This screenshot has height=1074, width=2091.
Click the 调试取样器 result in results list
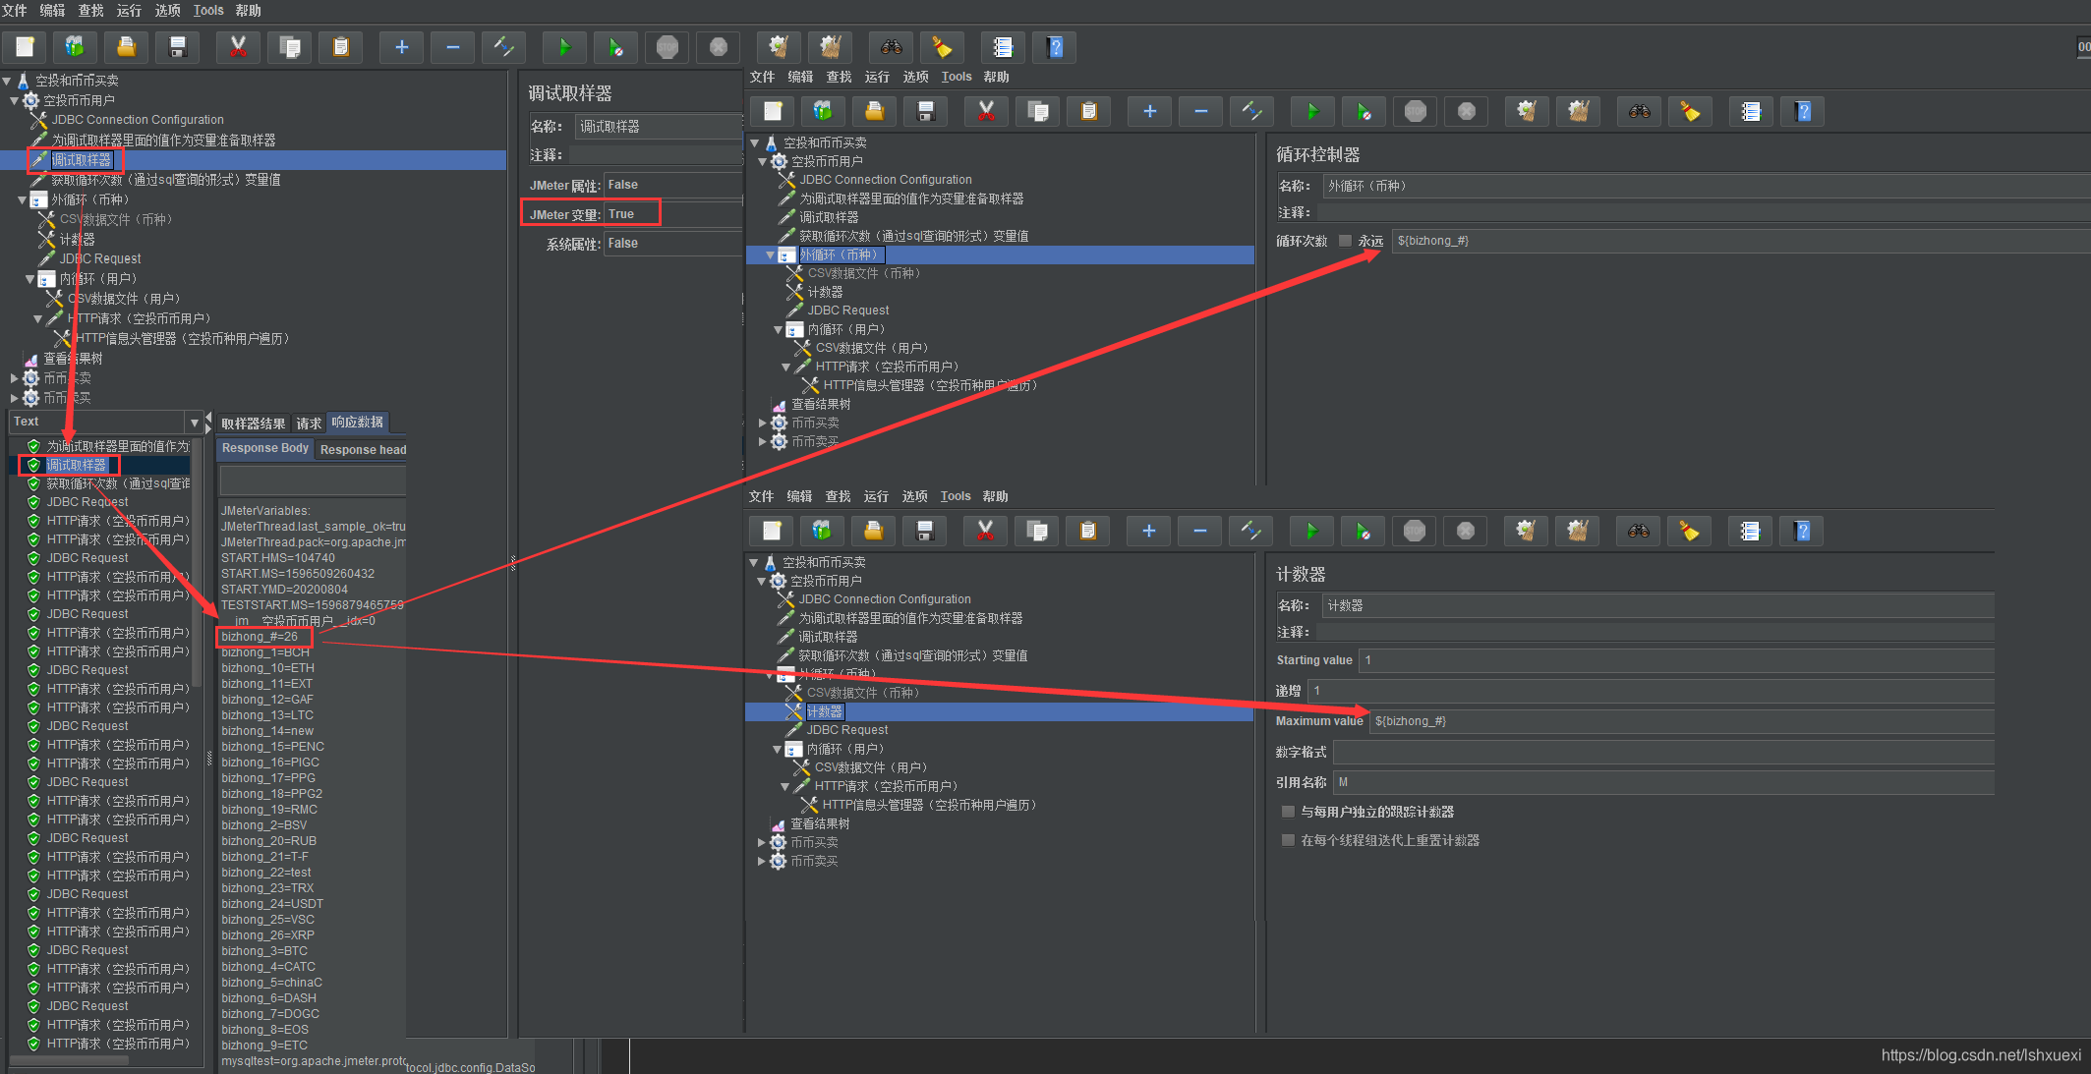click(76, 465)
